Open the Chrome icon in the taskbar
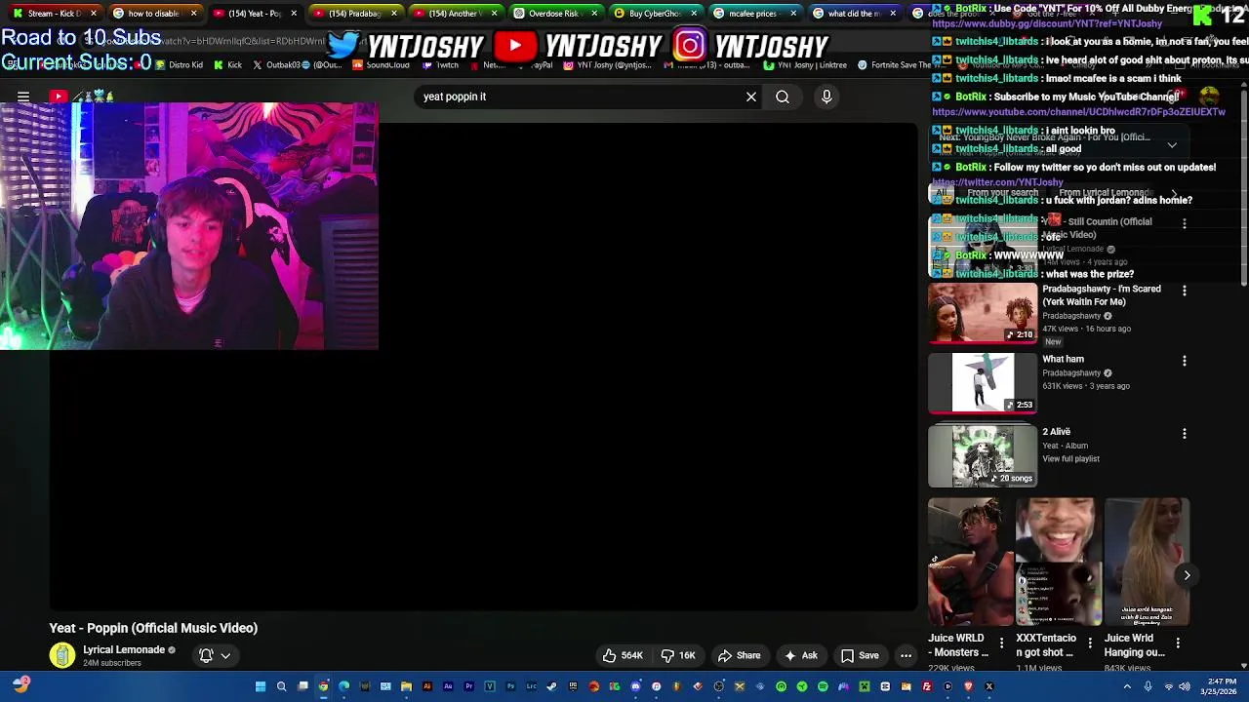The height and width of the screenshot is (702, 1249). coord(323,686)
